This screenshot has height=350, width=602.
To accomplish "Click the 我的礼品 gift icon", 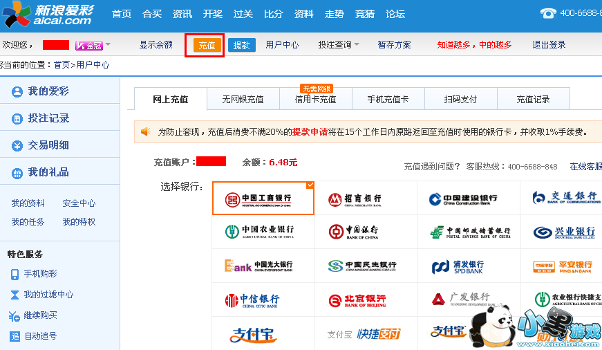I will pos(17,174).
